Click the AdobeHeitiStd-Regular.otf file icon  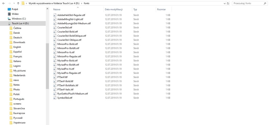tap(55, 15)
